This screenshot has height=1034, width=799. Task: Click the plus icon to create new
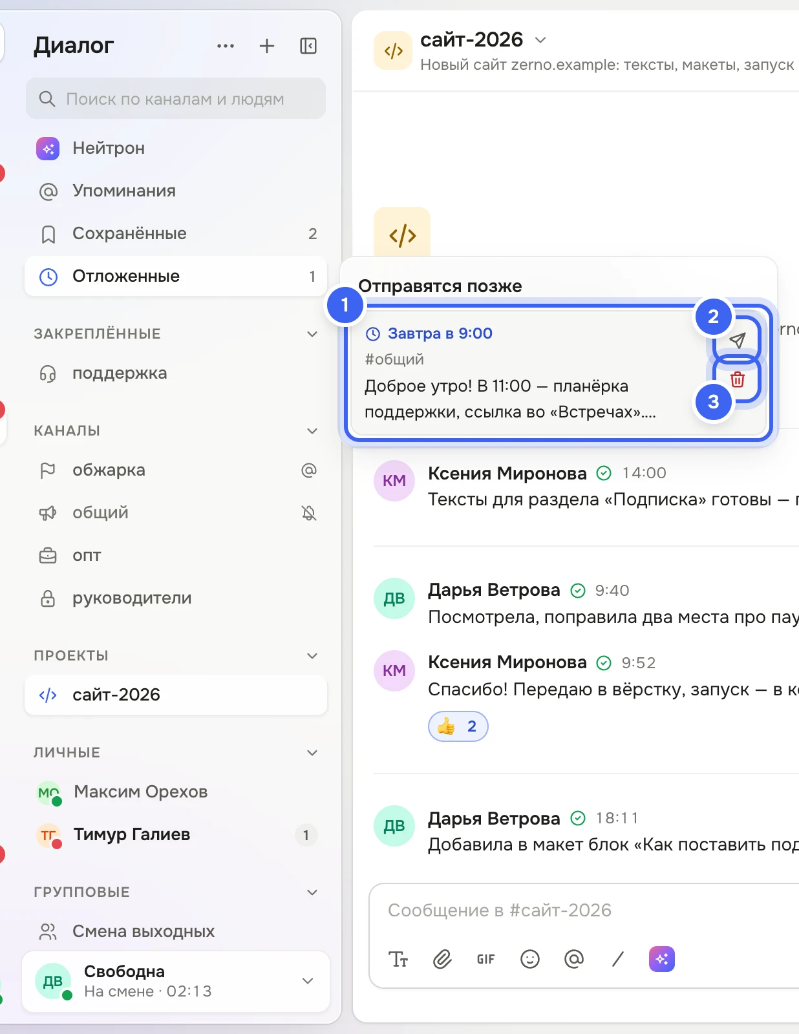[267, 46]
